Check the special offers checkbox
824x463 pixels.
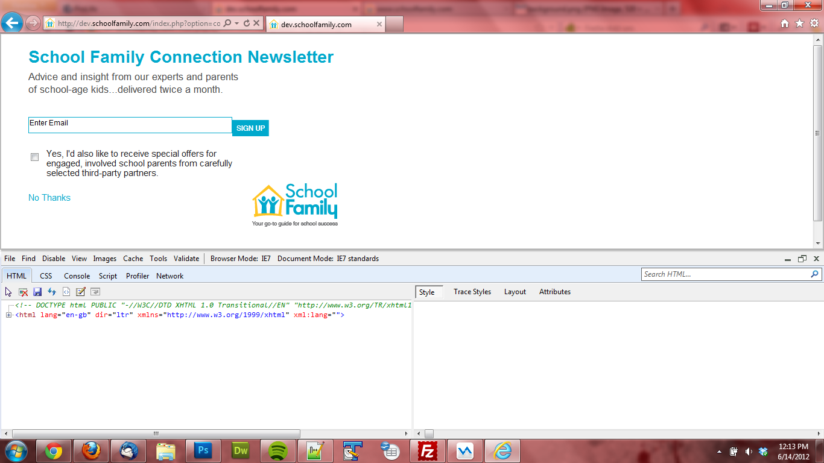(x=35, y=157)
